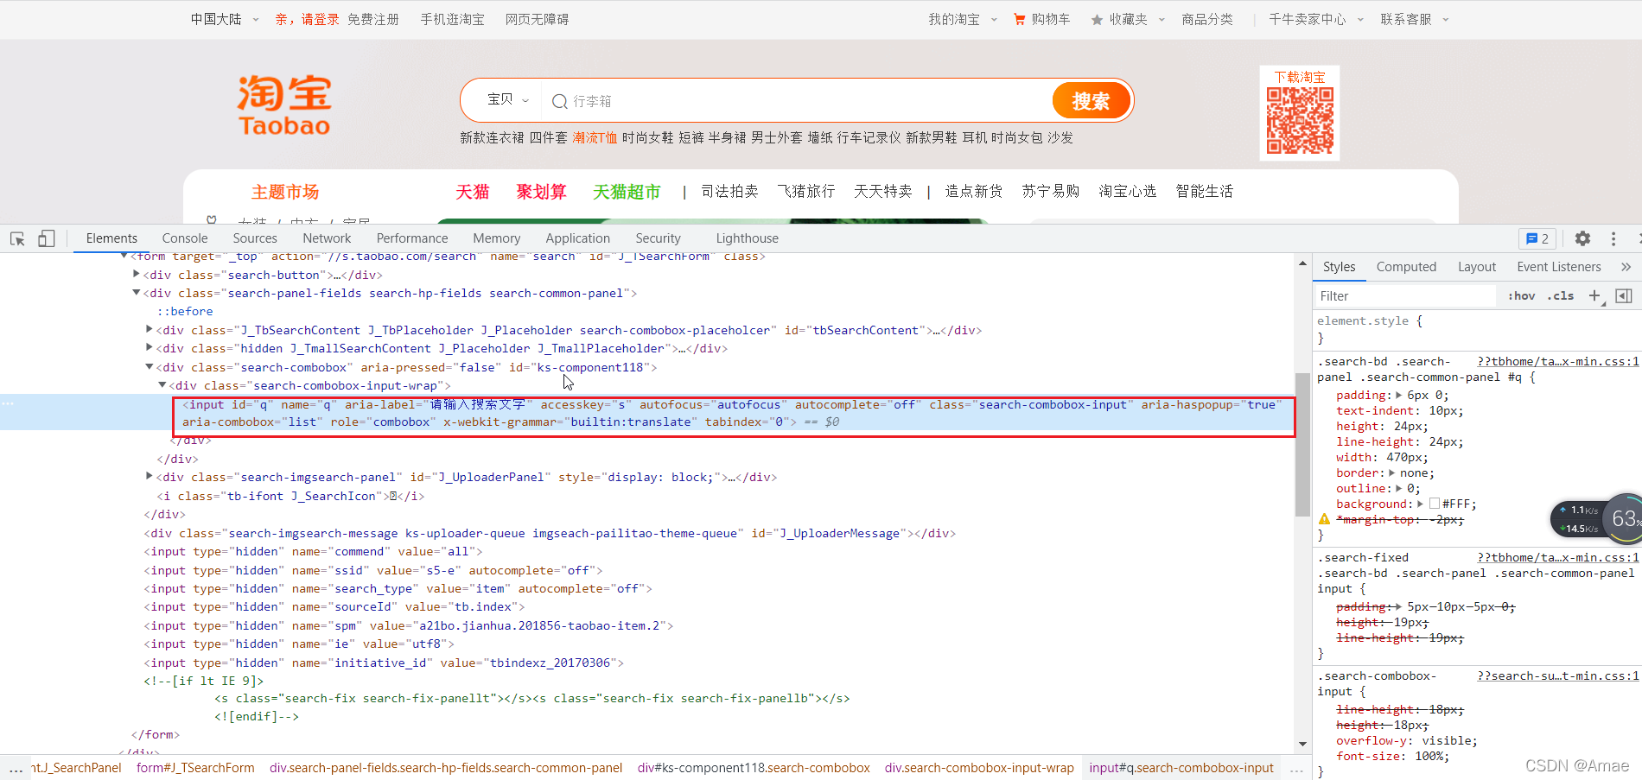Open the 天猫 navigation link
The width and height of the screenshot is (1642, 780).
pyautogui.click(x=473, y=192)
